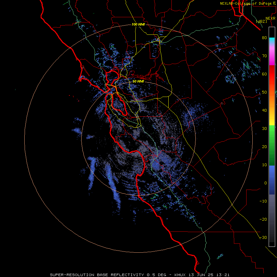Click the 20 value on the color scale
Viewport: 277px width, 277px height.
click(x=264, y=147)
